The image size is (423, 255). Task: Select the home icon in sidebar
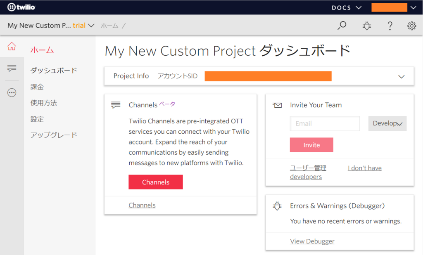pyautogui.click(x=12, y=46)
